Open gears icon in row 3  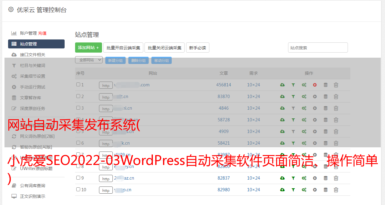pos(304,108)
